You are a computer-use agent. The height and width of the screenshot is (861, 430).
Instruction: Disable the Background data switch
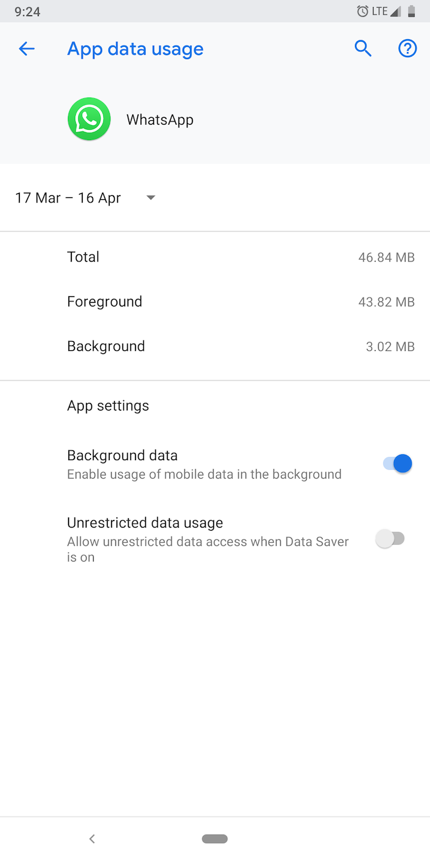398,463
